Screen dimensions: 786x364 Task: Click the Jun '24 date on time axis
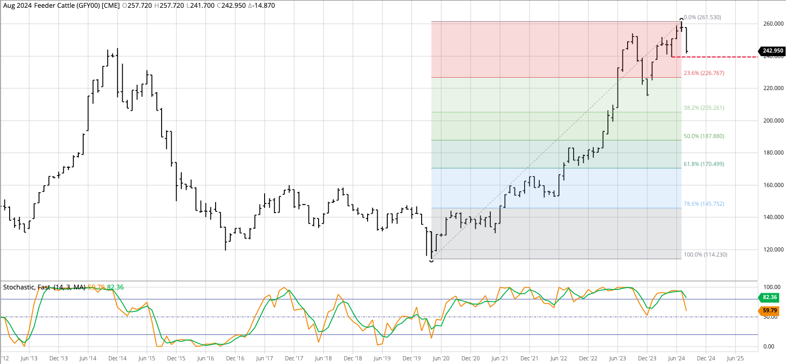click(676, 359)
